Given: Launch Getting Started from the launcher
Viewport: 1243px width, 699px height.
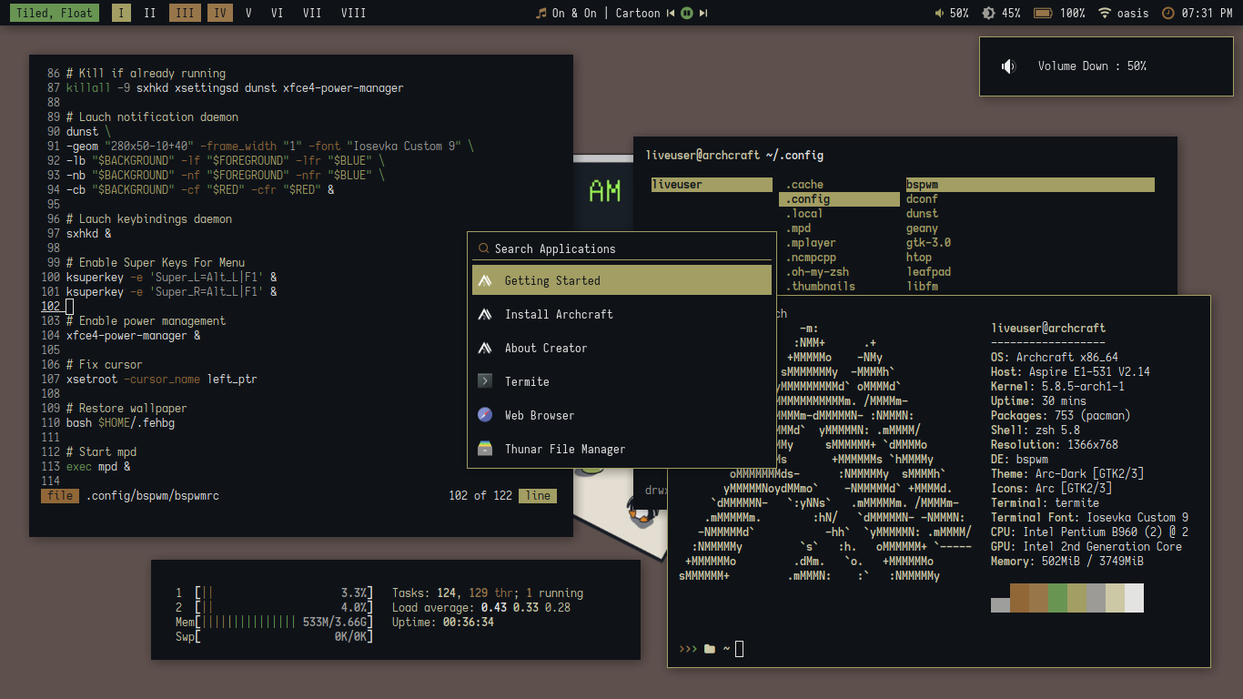Looking at the screenshot, I should [x=621, y=280].
